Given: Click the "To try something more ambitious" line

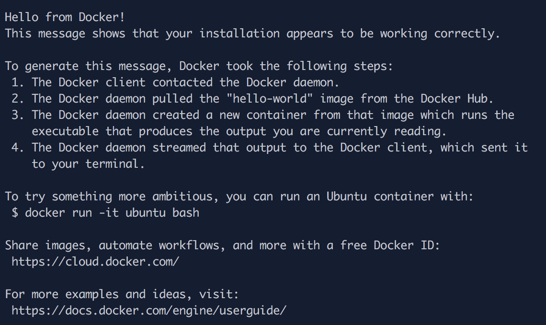Looking at the screenshot, I should [x=239, y=196].
